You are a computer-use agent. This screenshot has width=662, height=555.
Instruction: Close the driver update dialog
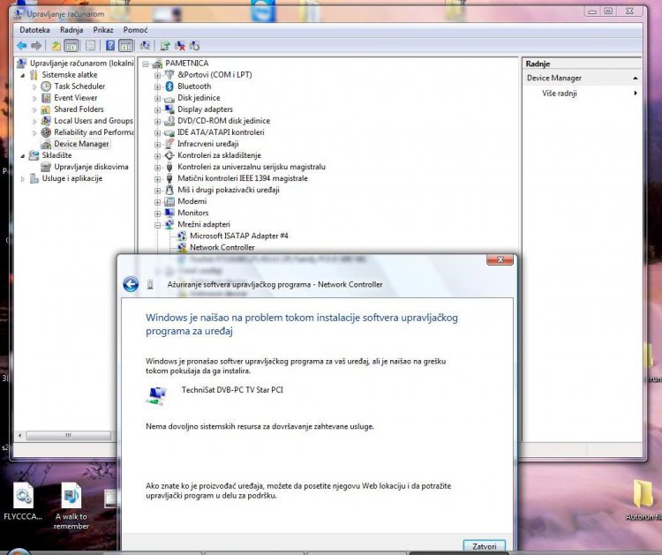coord(500,259)
